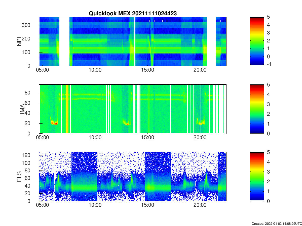Viewport: 302px width, 226px height.
Task: Click the ELS panel's 10:00 time tick
Action: (x=95, y=205)
